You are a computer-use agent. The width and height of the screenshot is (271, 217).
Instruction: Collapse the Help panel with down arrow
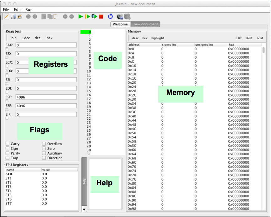point(84,209)
